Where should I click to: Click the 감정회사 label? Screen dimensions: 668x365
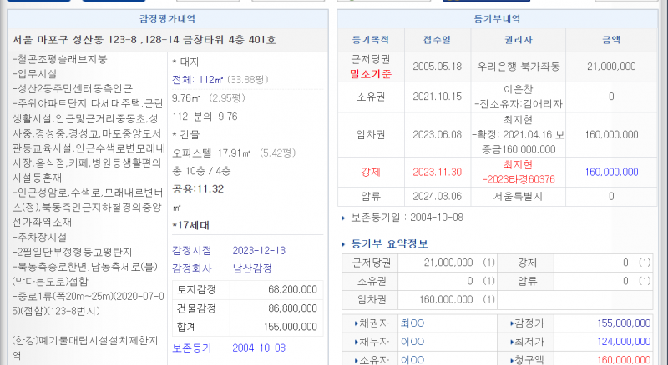[192, 268]
